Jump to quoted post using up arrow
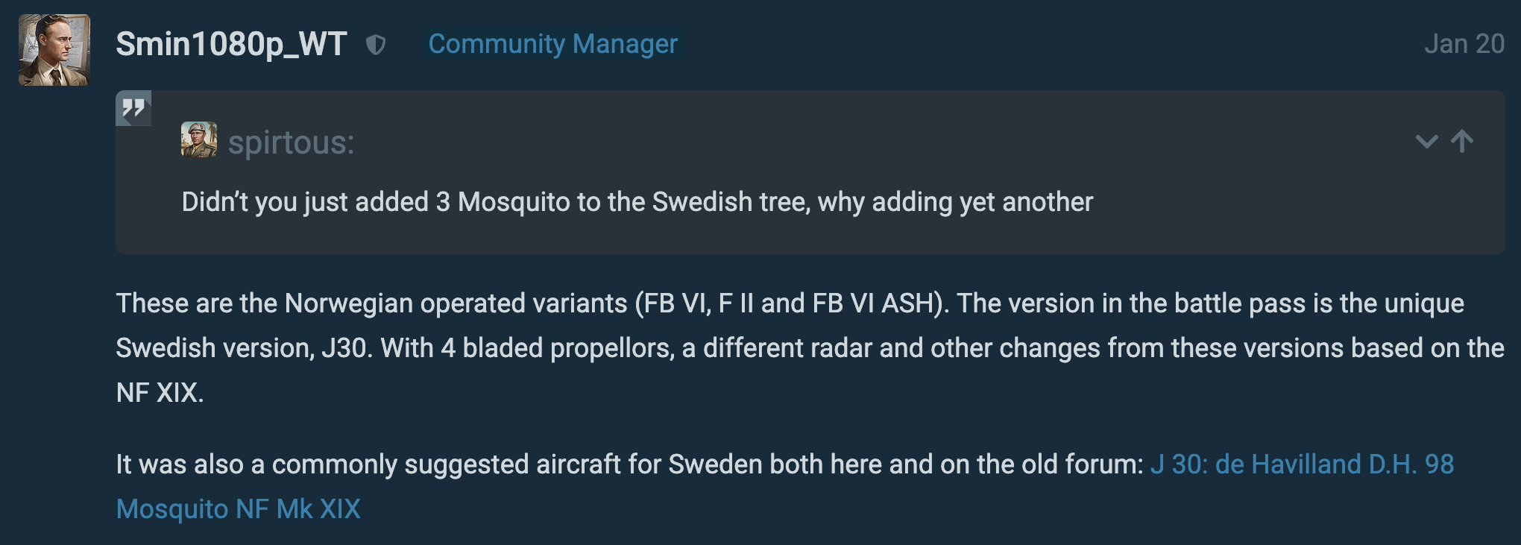This screenshot has height=545, width=1521. pos(1462,141)
